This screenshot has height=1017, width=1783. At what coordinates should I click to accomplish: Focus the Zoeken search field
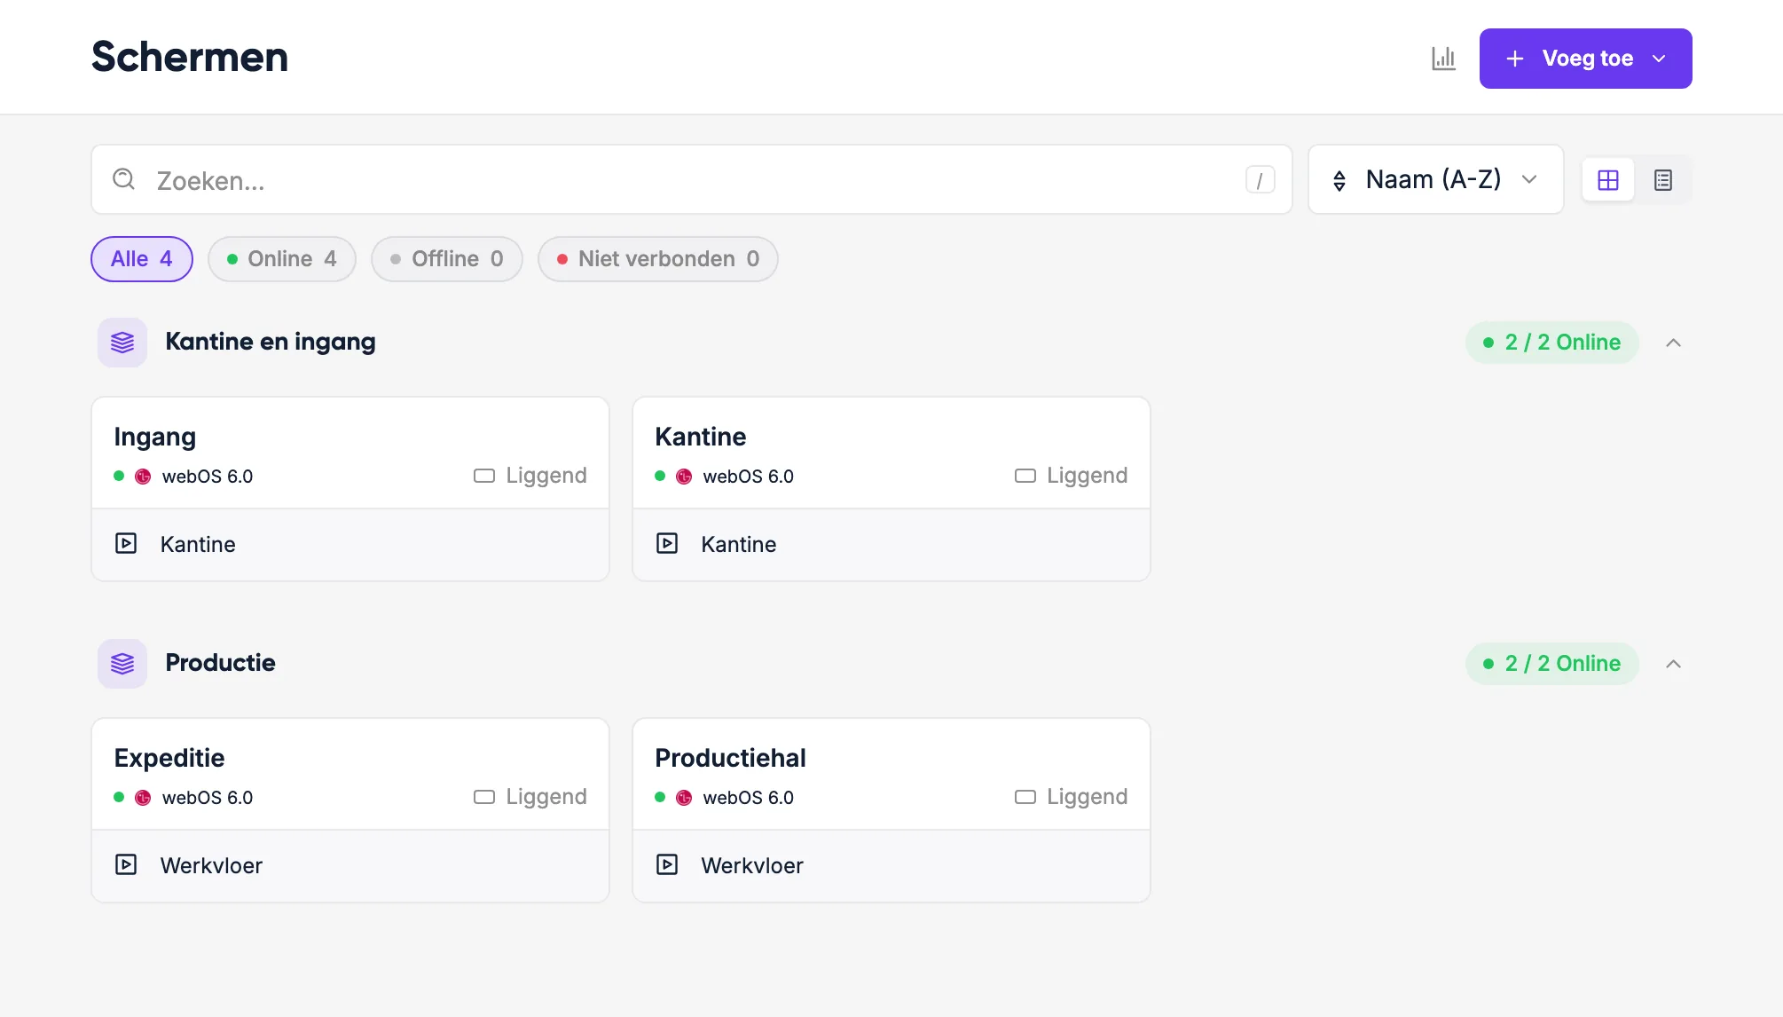[692, 179]
